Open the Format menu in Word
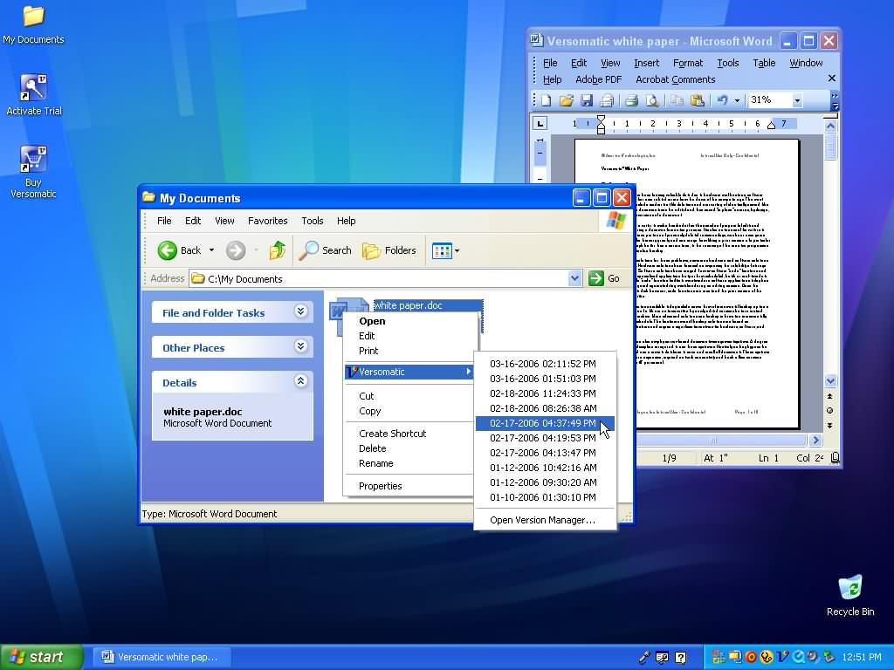The width and height of the screenshot is (894, 670). (x=688, y=63)
